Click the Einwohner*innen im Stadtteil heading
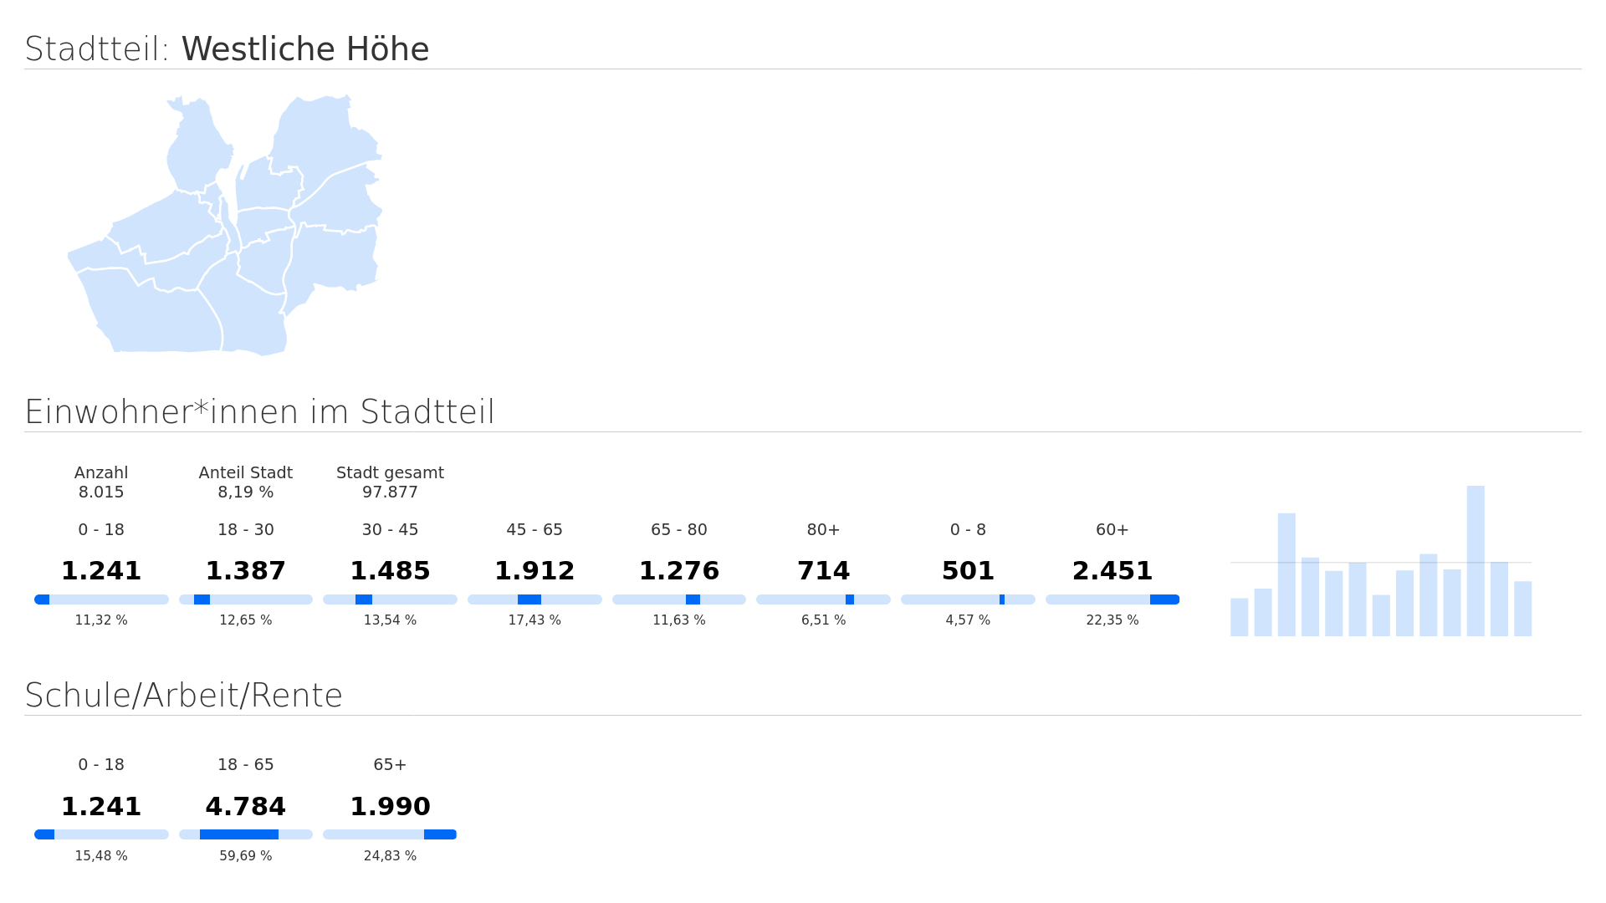 (259, 412)
